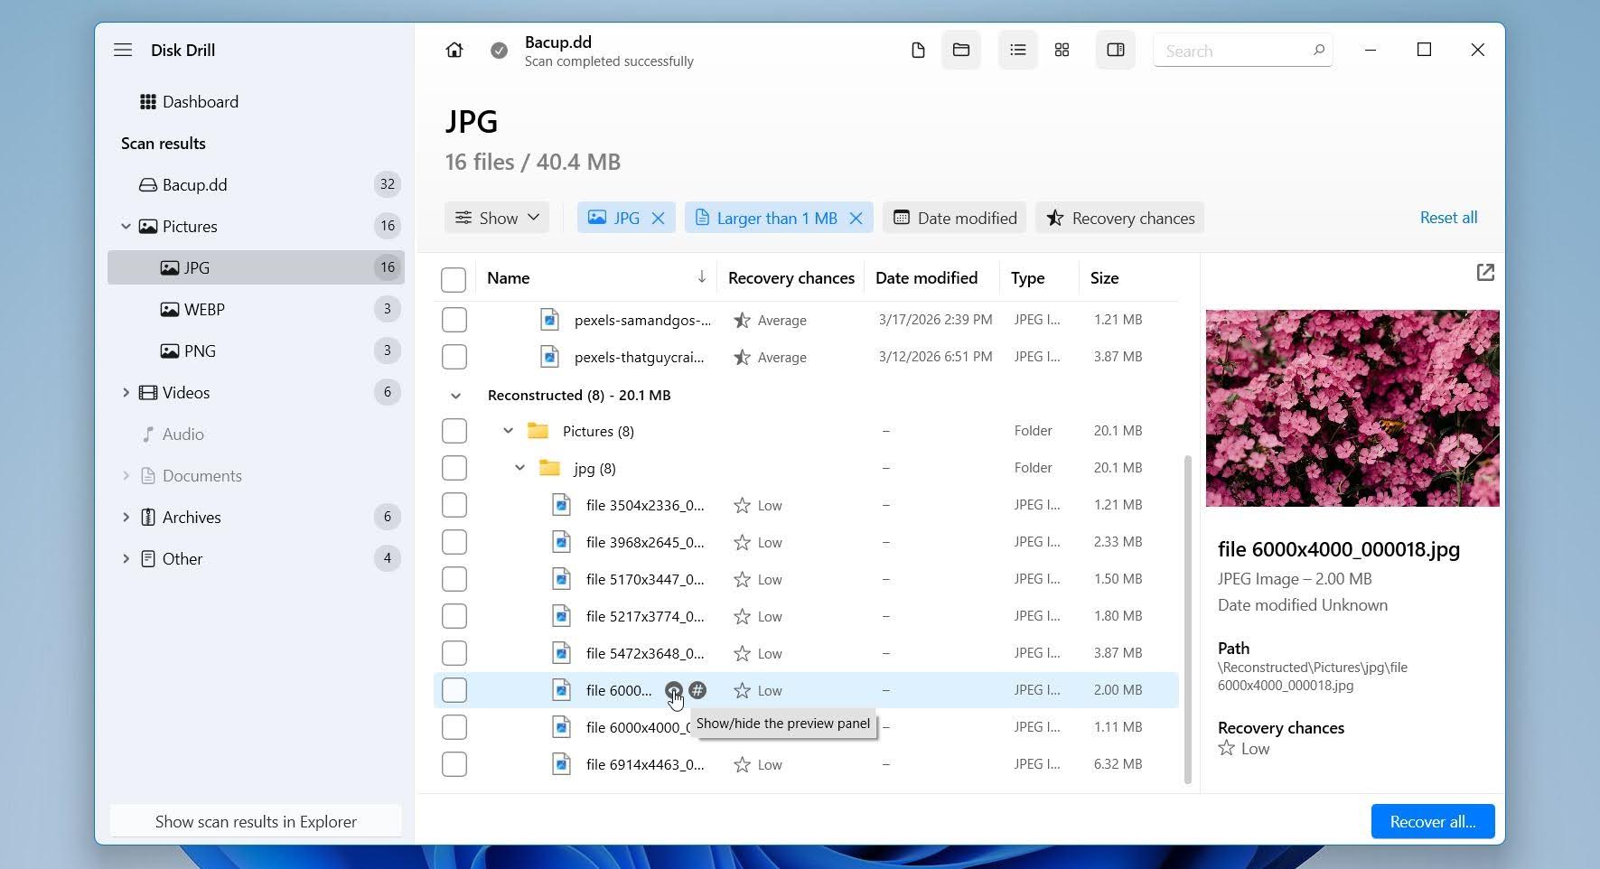Click the jpg (8) folder icon
Image resolution: width=1600 pixels, height=869 pixels.
point(550,468)
